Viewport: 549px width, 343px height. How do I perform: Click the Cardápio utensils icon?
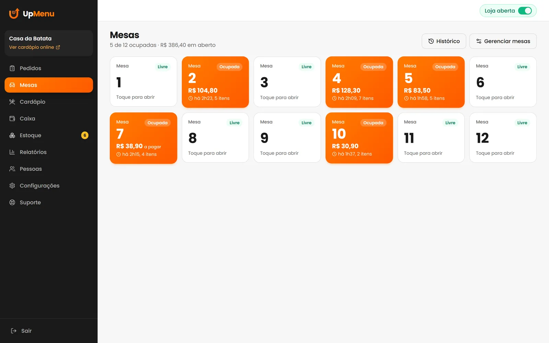pos(12,102)
